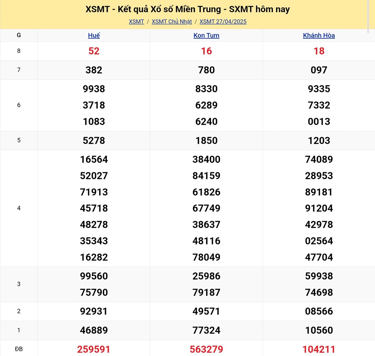Select Kon Tum's prize-eight number 16

pyautogui.click(x=206, y=51)
